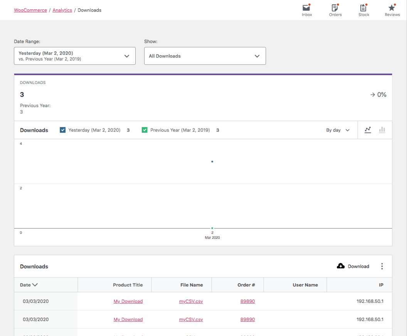This screenshot has height=336, width=407.
Task: Switch chart to line view
Action: [368, 130]
